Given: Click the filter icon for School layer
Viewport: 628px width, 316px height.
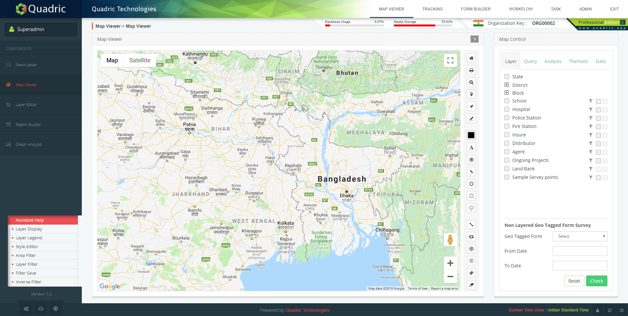Looking at the screenshot, I should 591,101.
